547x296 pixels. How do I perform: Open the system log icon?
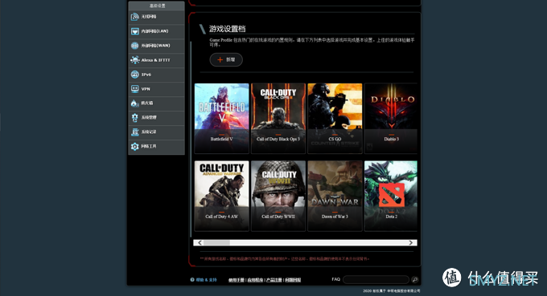coord(134,132)
